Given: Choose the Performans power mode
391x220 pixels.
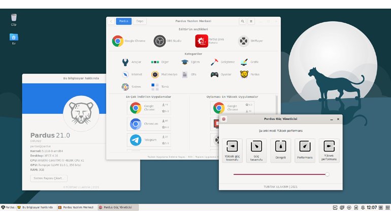Looking at the screenshot, I should coord(305,151).
